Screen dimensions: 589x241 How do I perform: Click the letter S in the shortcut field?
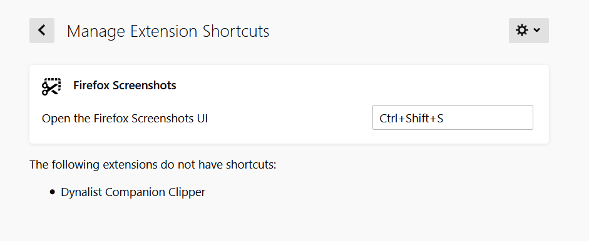440,119
